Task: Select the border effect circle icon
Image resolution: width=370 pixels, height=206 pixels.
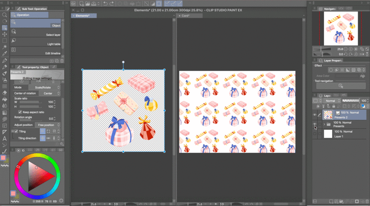Action: [x=331, y=70]
